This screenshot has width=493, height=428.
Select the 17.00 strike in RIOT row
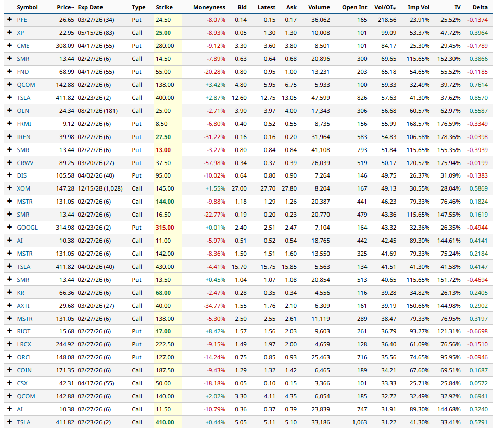click(x=163, y=331)
